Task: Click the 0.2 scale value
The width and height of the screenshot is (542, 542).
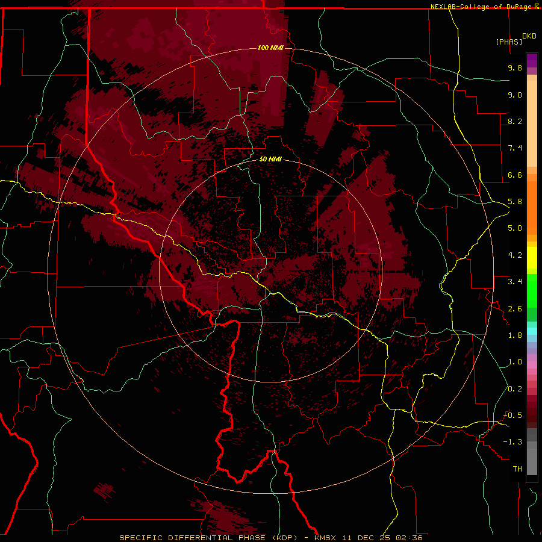Action: click(x=515, y=389)
